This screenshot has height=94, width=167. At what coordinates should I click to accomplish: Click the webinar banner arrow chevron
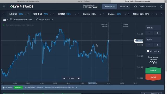pos(76,87)
